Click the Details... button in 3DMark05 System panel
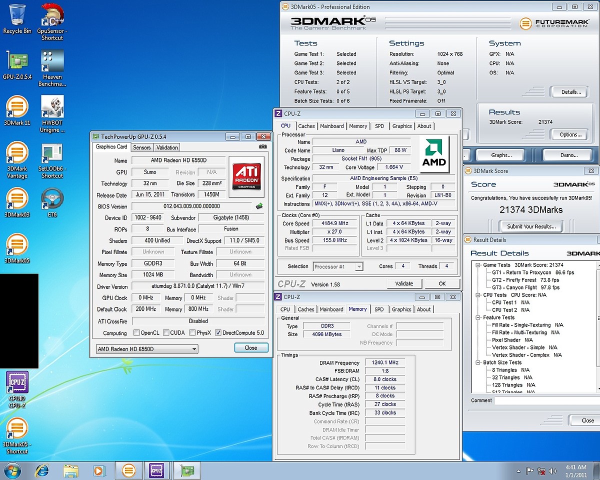This screenshot has width=600, height=480. pyautogui.click(x=569, y=92)
